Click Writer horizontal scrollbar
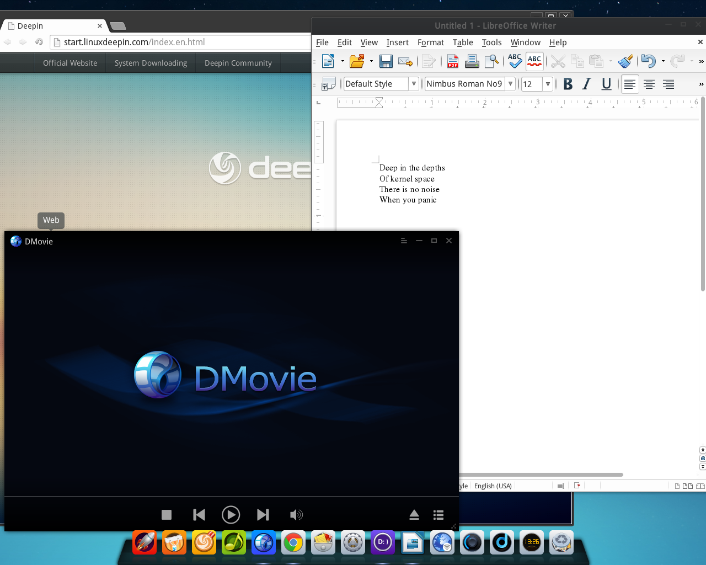Screen dimensions: 706x565 point(541,475)
